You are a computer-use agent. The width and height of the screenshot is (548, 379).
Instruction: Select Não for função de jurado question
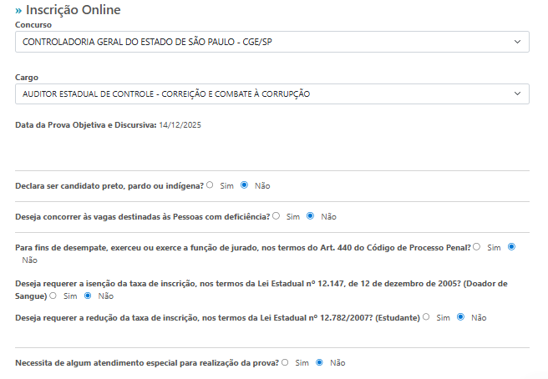click(511, 247)
